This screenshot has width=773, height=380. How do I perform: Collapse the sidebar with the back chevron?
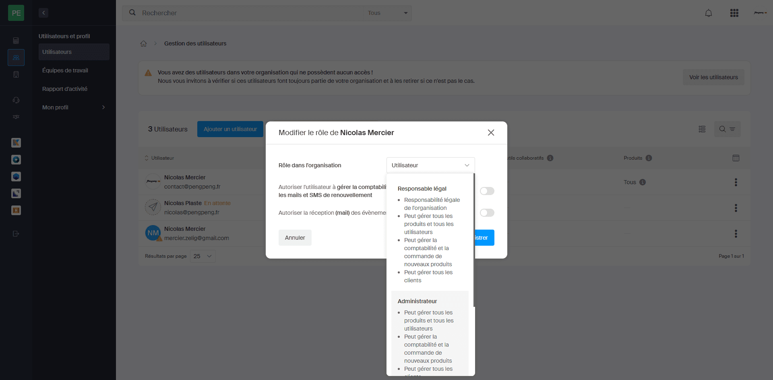click(43, 13)
